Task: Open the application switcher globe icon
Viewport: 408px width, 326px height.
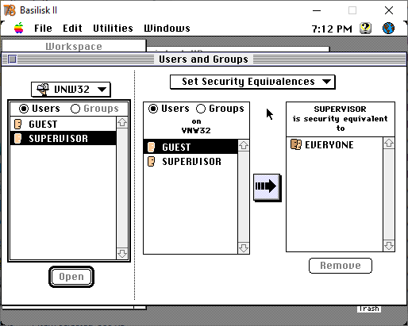Action: tap(388, 28)
